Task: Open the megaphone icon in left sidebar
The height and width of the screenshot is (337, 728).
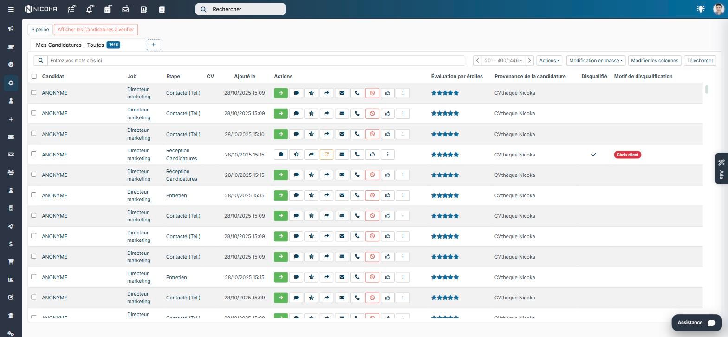Action: [11, 29]
